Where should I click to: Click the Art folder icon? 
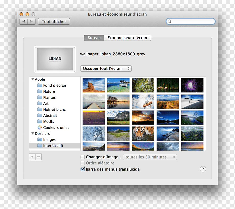40,103
